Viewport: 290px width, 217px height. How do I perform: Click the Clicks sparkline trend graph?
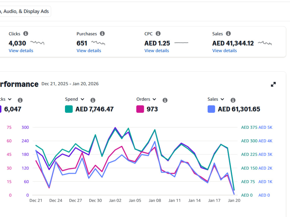pyautogui.click(x=37, y=43)
